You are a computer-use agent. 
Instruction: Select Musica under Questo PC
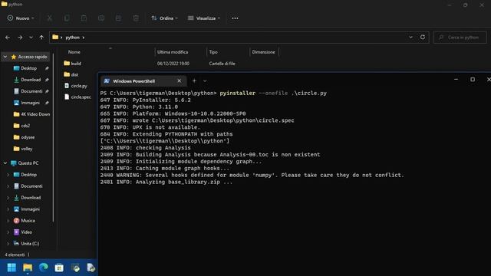click(x=25, y=221)
